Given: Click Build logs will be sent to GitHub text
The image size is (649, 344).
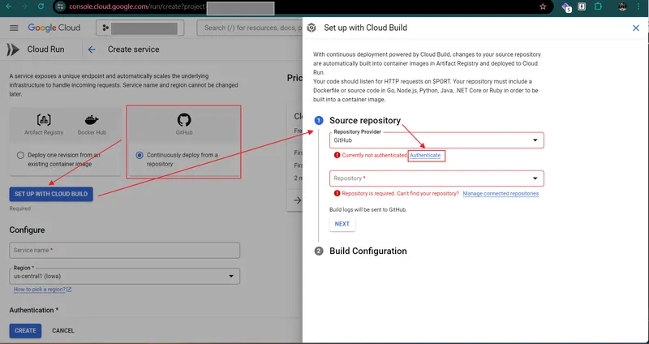Looking at the screenshot, I should (x=368, y=209).
